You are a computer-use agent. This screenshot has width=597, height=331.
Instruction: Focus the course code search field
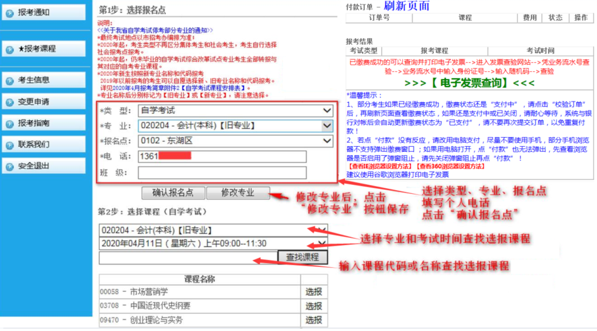pyautogui.click(x=188, y=258)
